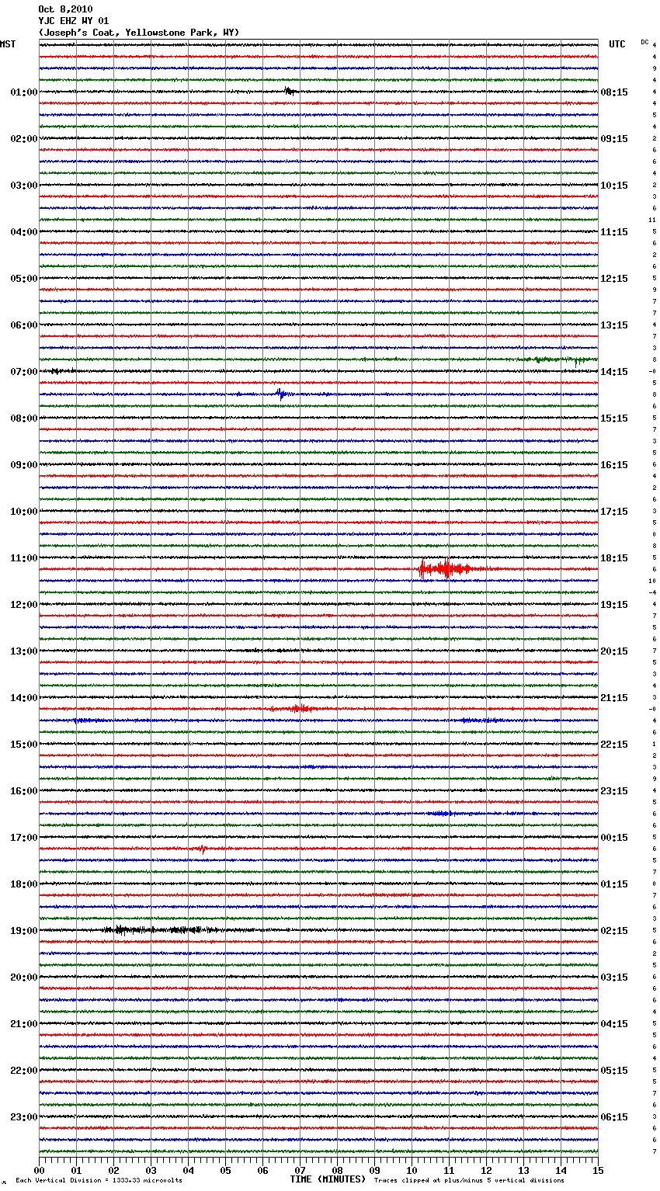Click the UTC time label '00:15'
This screenshot has height=1191, width=660.
click(614, 838)
